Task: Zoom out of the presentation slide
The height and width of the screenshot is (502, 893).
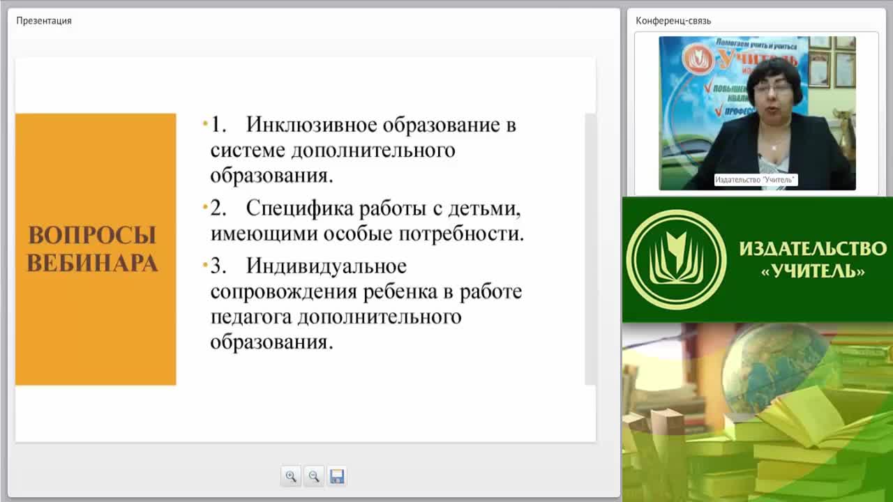Action: [314, 476]
